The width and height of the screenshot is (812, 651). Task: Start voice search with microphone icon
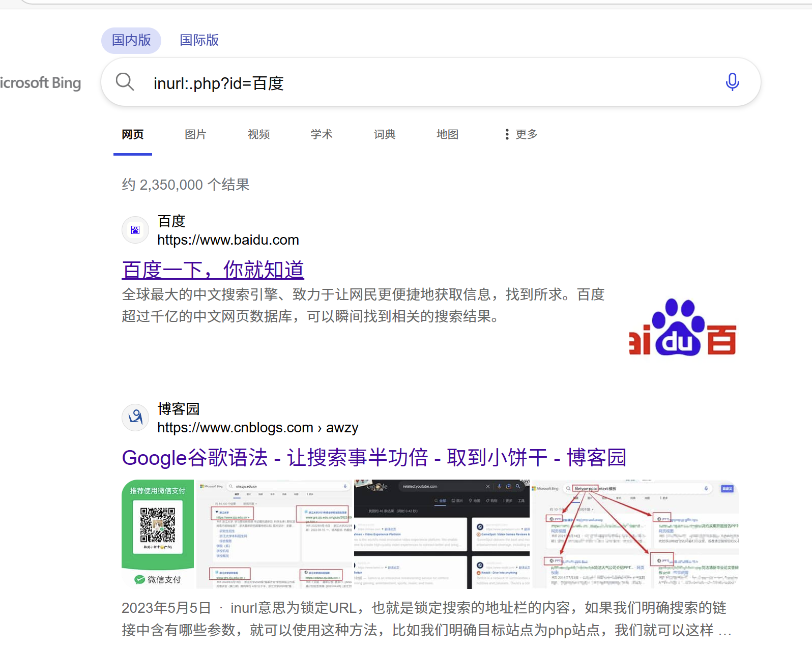(x=732, y=82)
